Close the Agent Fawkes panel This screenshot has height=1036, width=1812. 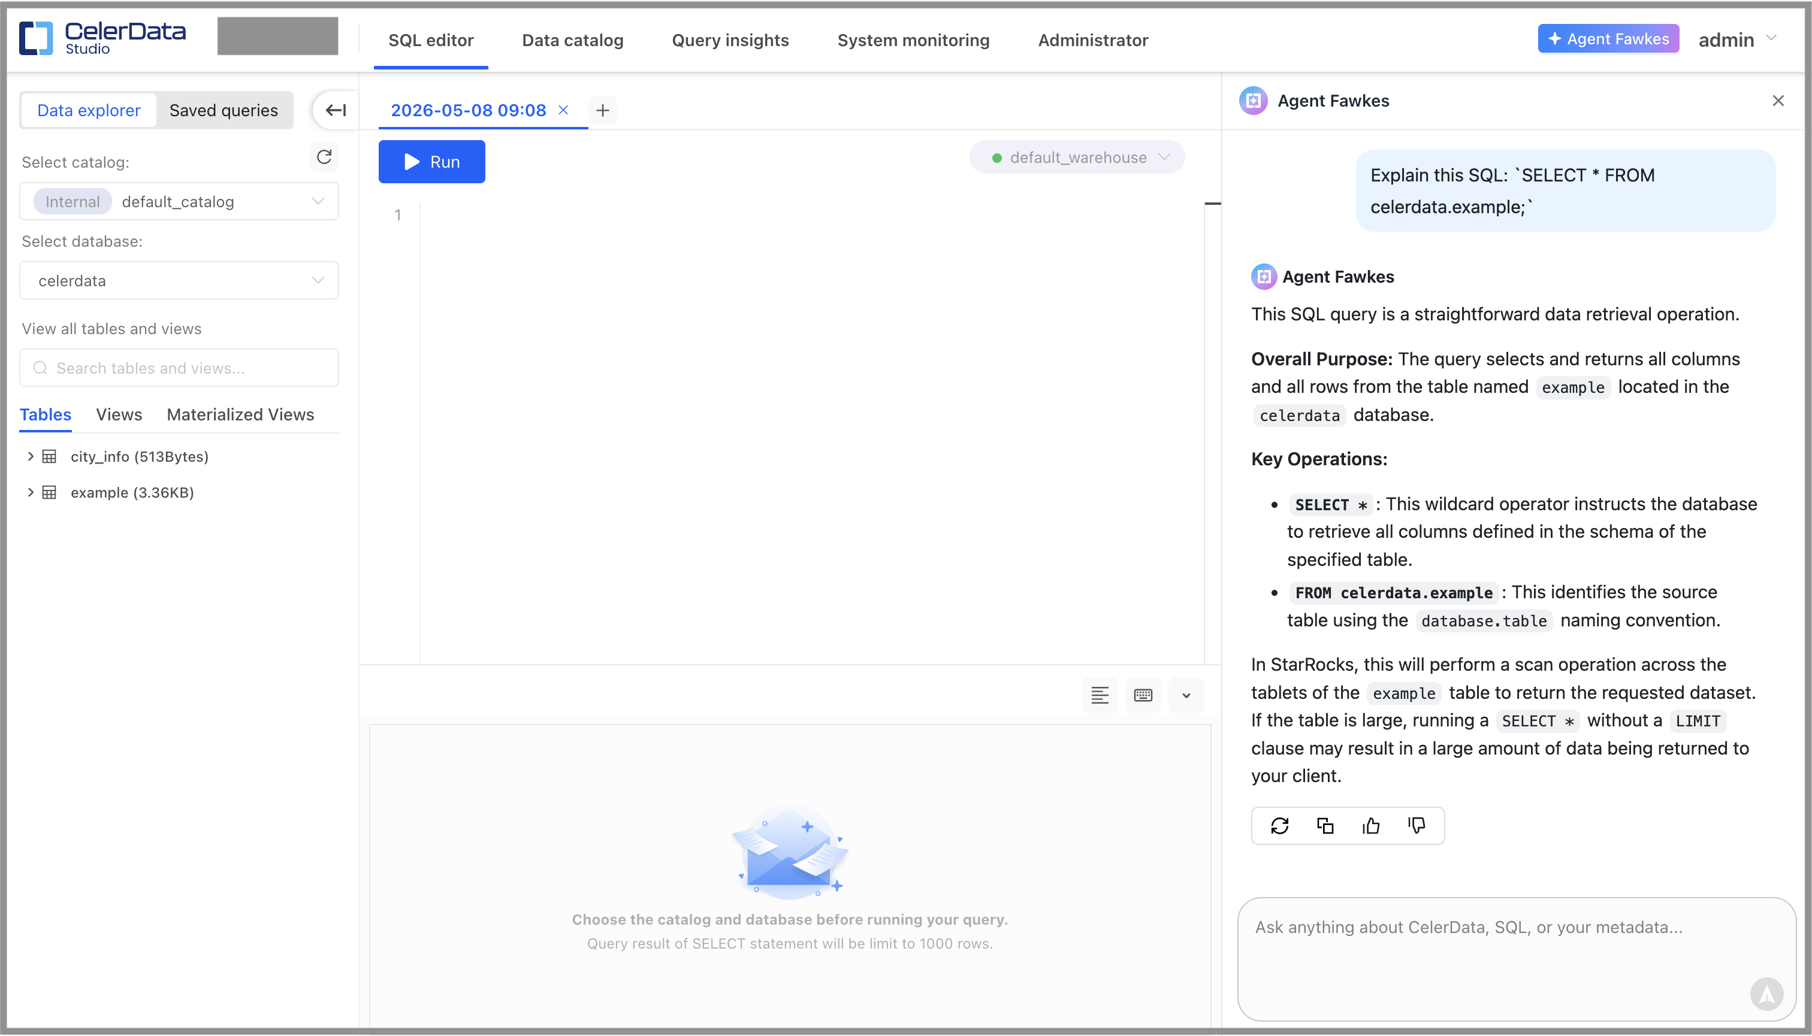pyautogui.click(x=1778, y=101)
